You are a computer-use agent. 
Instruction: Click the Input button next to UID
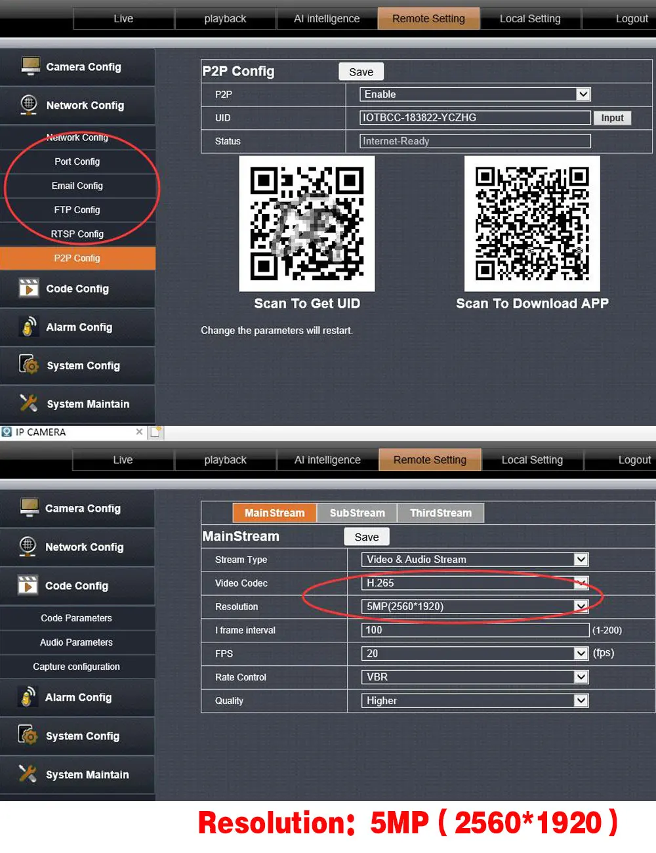pyautogui.click(x=612, y=118)
